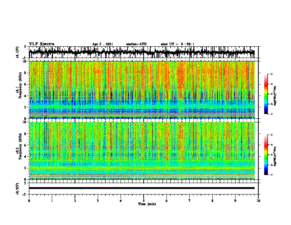291x225 pixels.
Task: Click the "-7" label on ch.2 colorbar
Action: (271, 175)
